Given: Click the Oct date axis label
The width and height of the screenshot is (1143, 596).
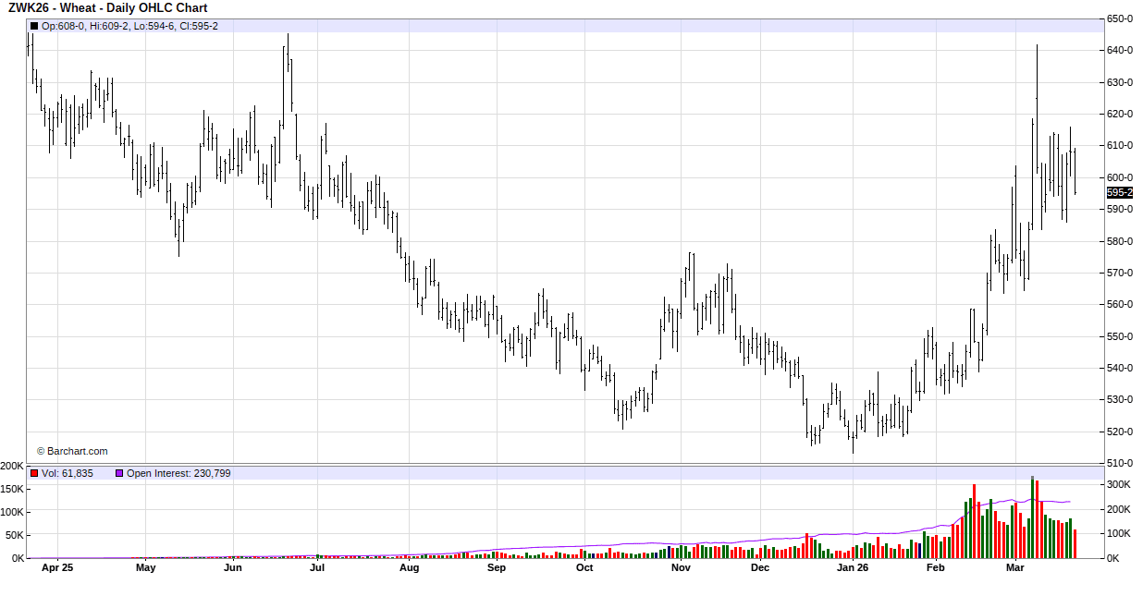Looking at the screenshot, I should 584,568.
